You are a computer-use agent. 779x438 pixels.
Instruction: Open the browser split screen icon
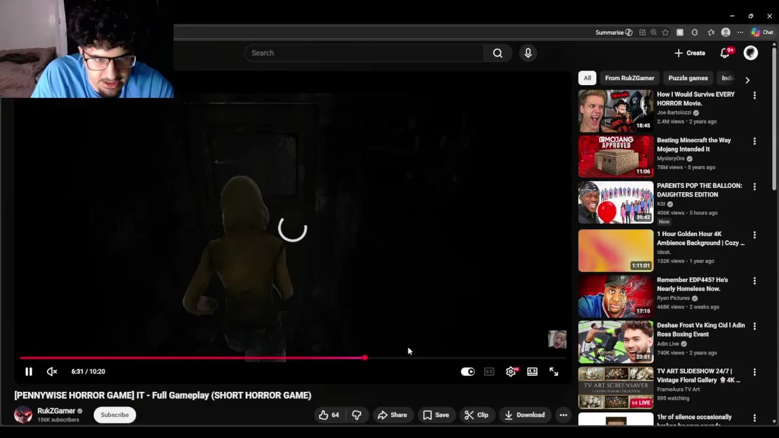pos(642,33)
